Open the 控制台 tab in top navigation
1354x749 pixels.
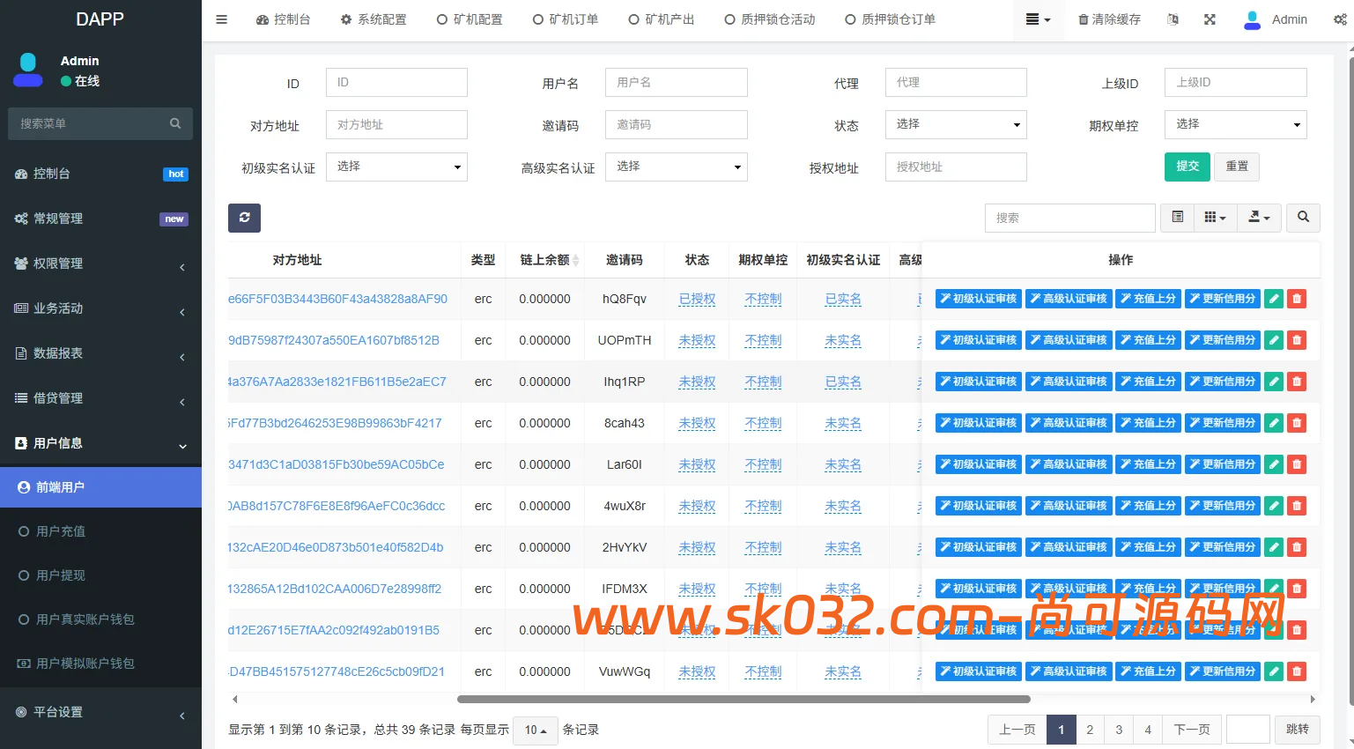(x=284, y=19)
